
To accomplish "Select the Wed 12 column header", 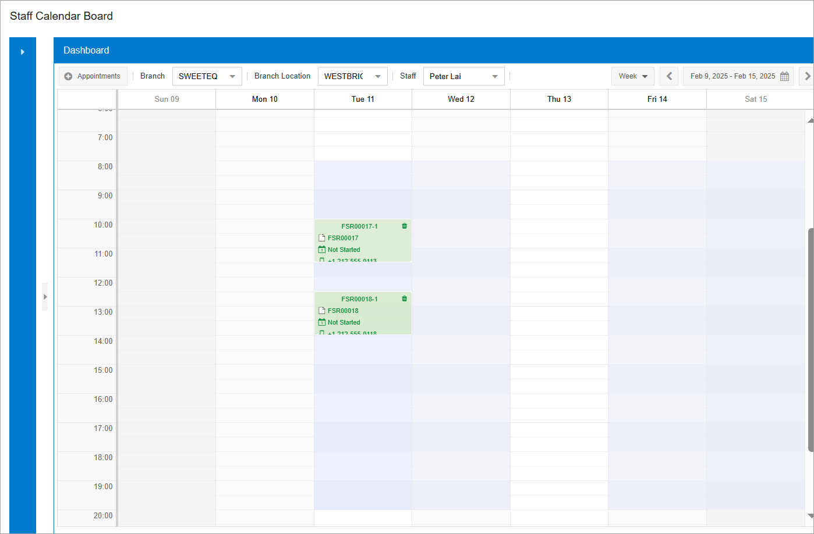I will coord(461,99).
